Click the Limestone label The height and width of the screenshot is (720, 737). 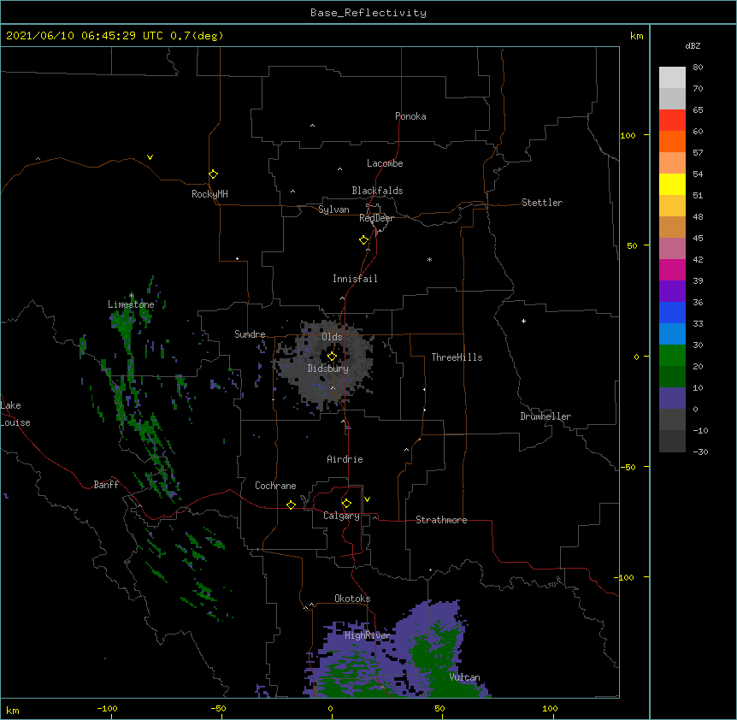[x=131, y=304]
